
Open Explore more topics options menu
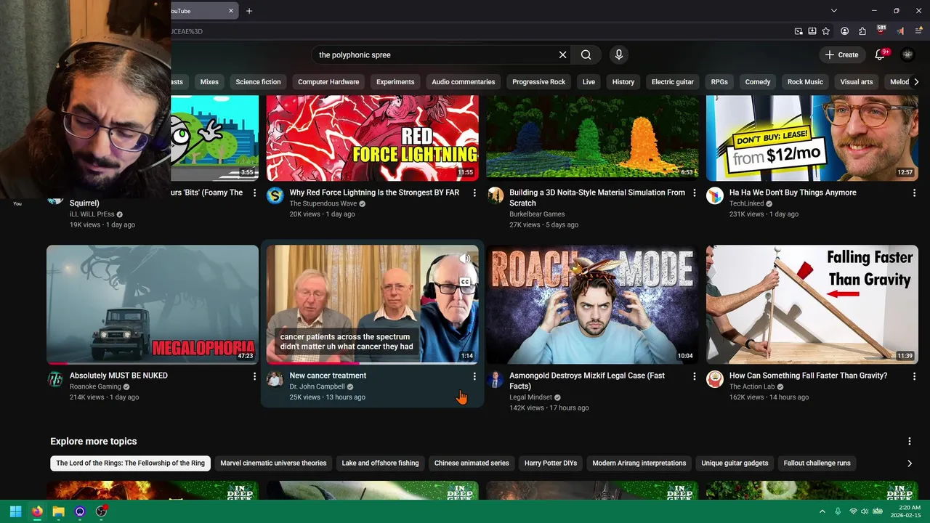click(909, 442)
